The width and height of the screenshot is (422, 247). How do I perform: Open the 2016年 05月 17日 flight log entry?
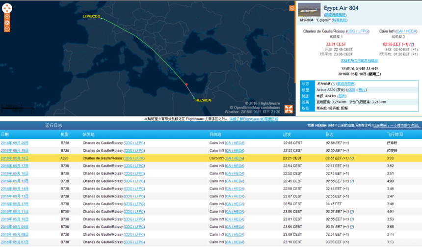pyautogui.click(x=15, y=166)
